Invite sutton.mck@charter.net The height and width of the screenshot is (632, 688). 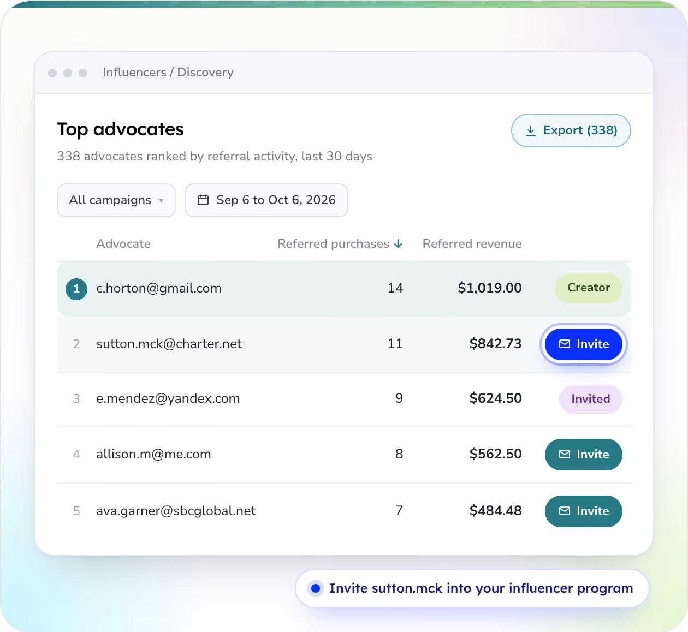pos(583,344)
